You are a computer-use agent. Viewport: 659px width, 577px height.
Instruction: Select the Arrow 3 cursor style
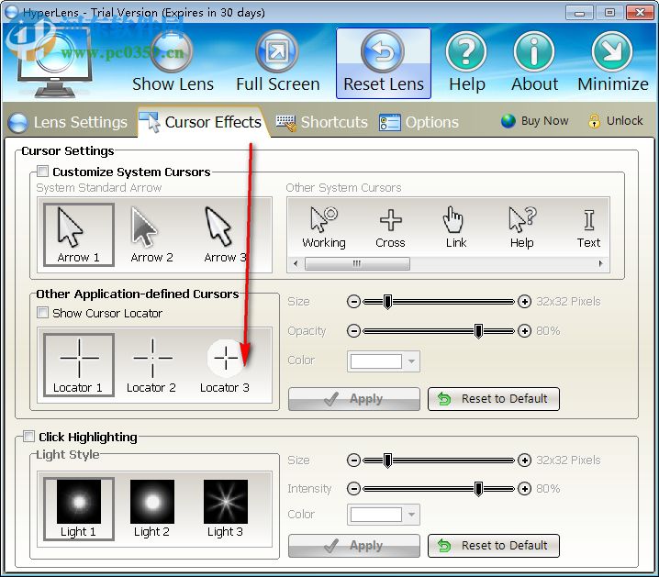[225, 235]
